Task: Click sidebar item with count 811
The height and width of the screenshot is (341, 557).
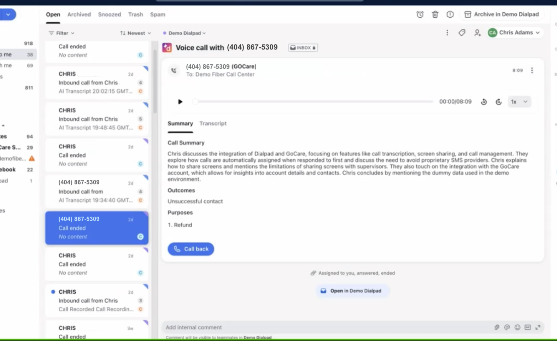Action: point(18,88)
